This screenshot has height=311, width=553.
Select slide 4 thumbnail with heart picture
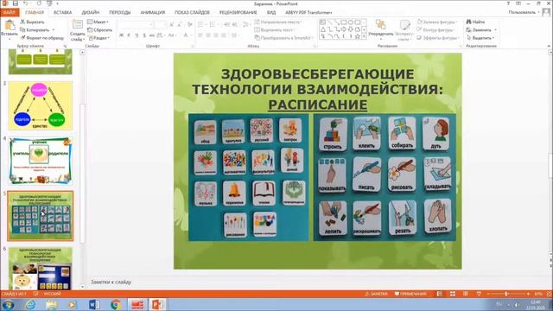[x=41, y=162]
